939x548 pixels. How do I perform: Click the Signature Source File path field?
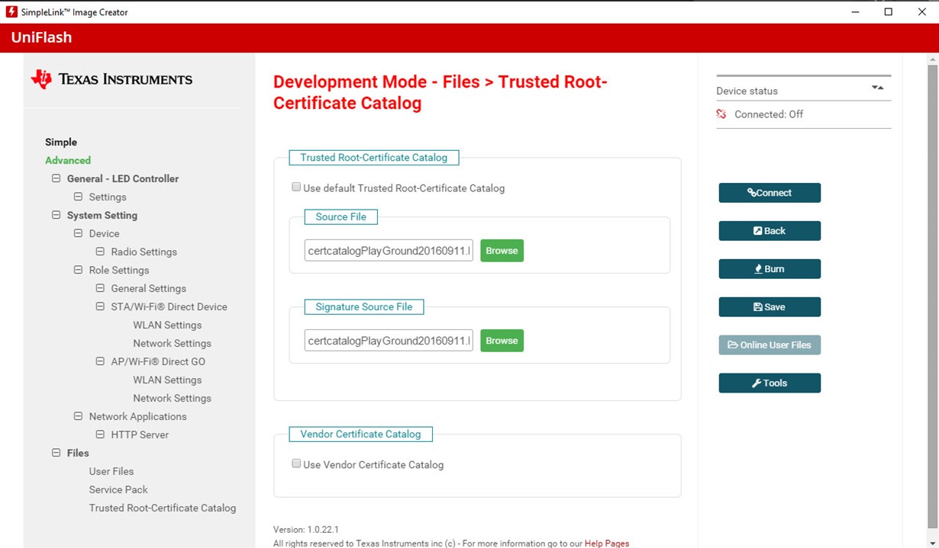click(x=389, y=341)
